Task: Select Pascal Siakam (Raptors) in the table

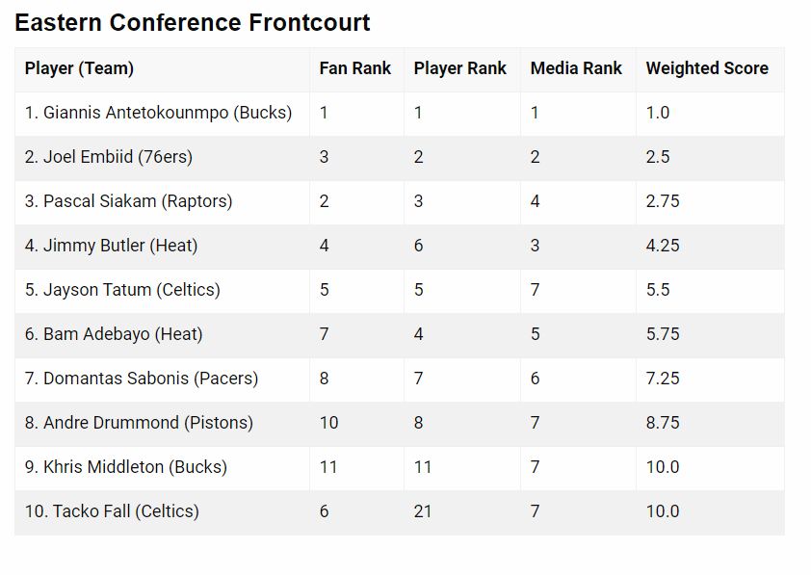Action: tap(128, 201)
